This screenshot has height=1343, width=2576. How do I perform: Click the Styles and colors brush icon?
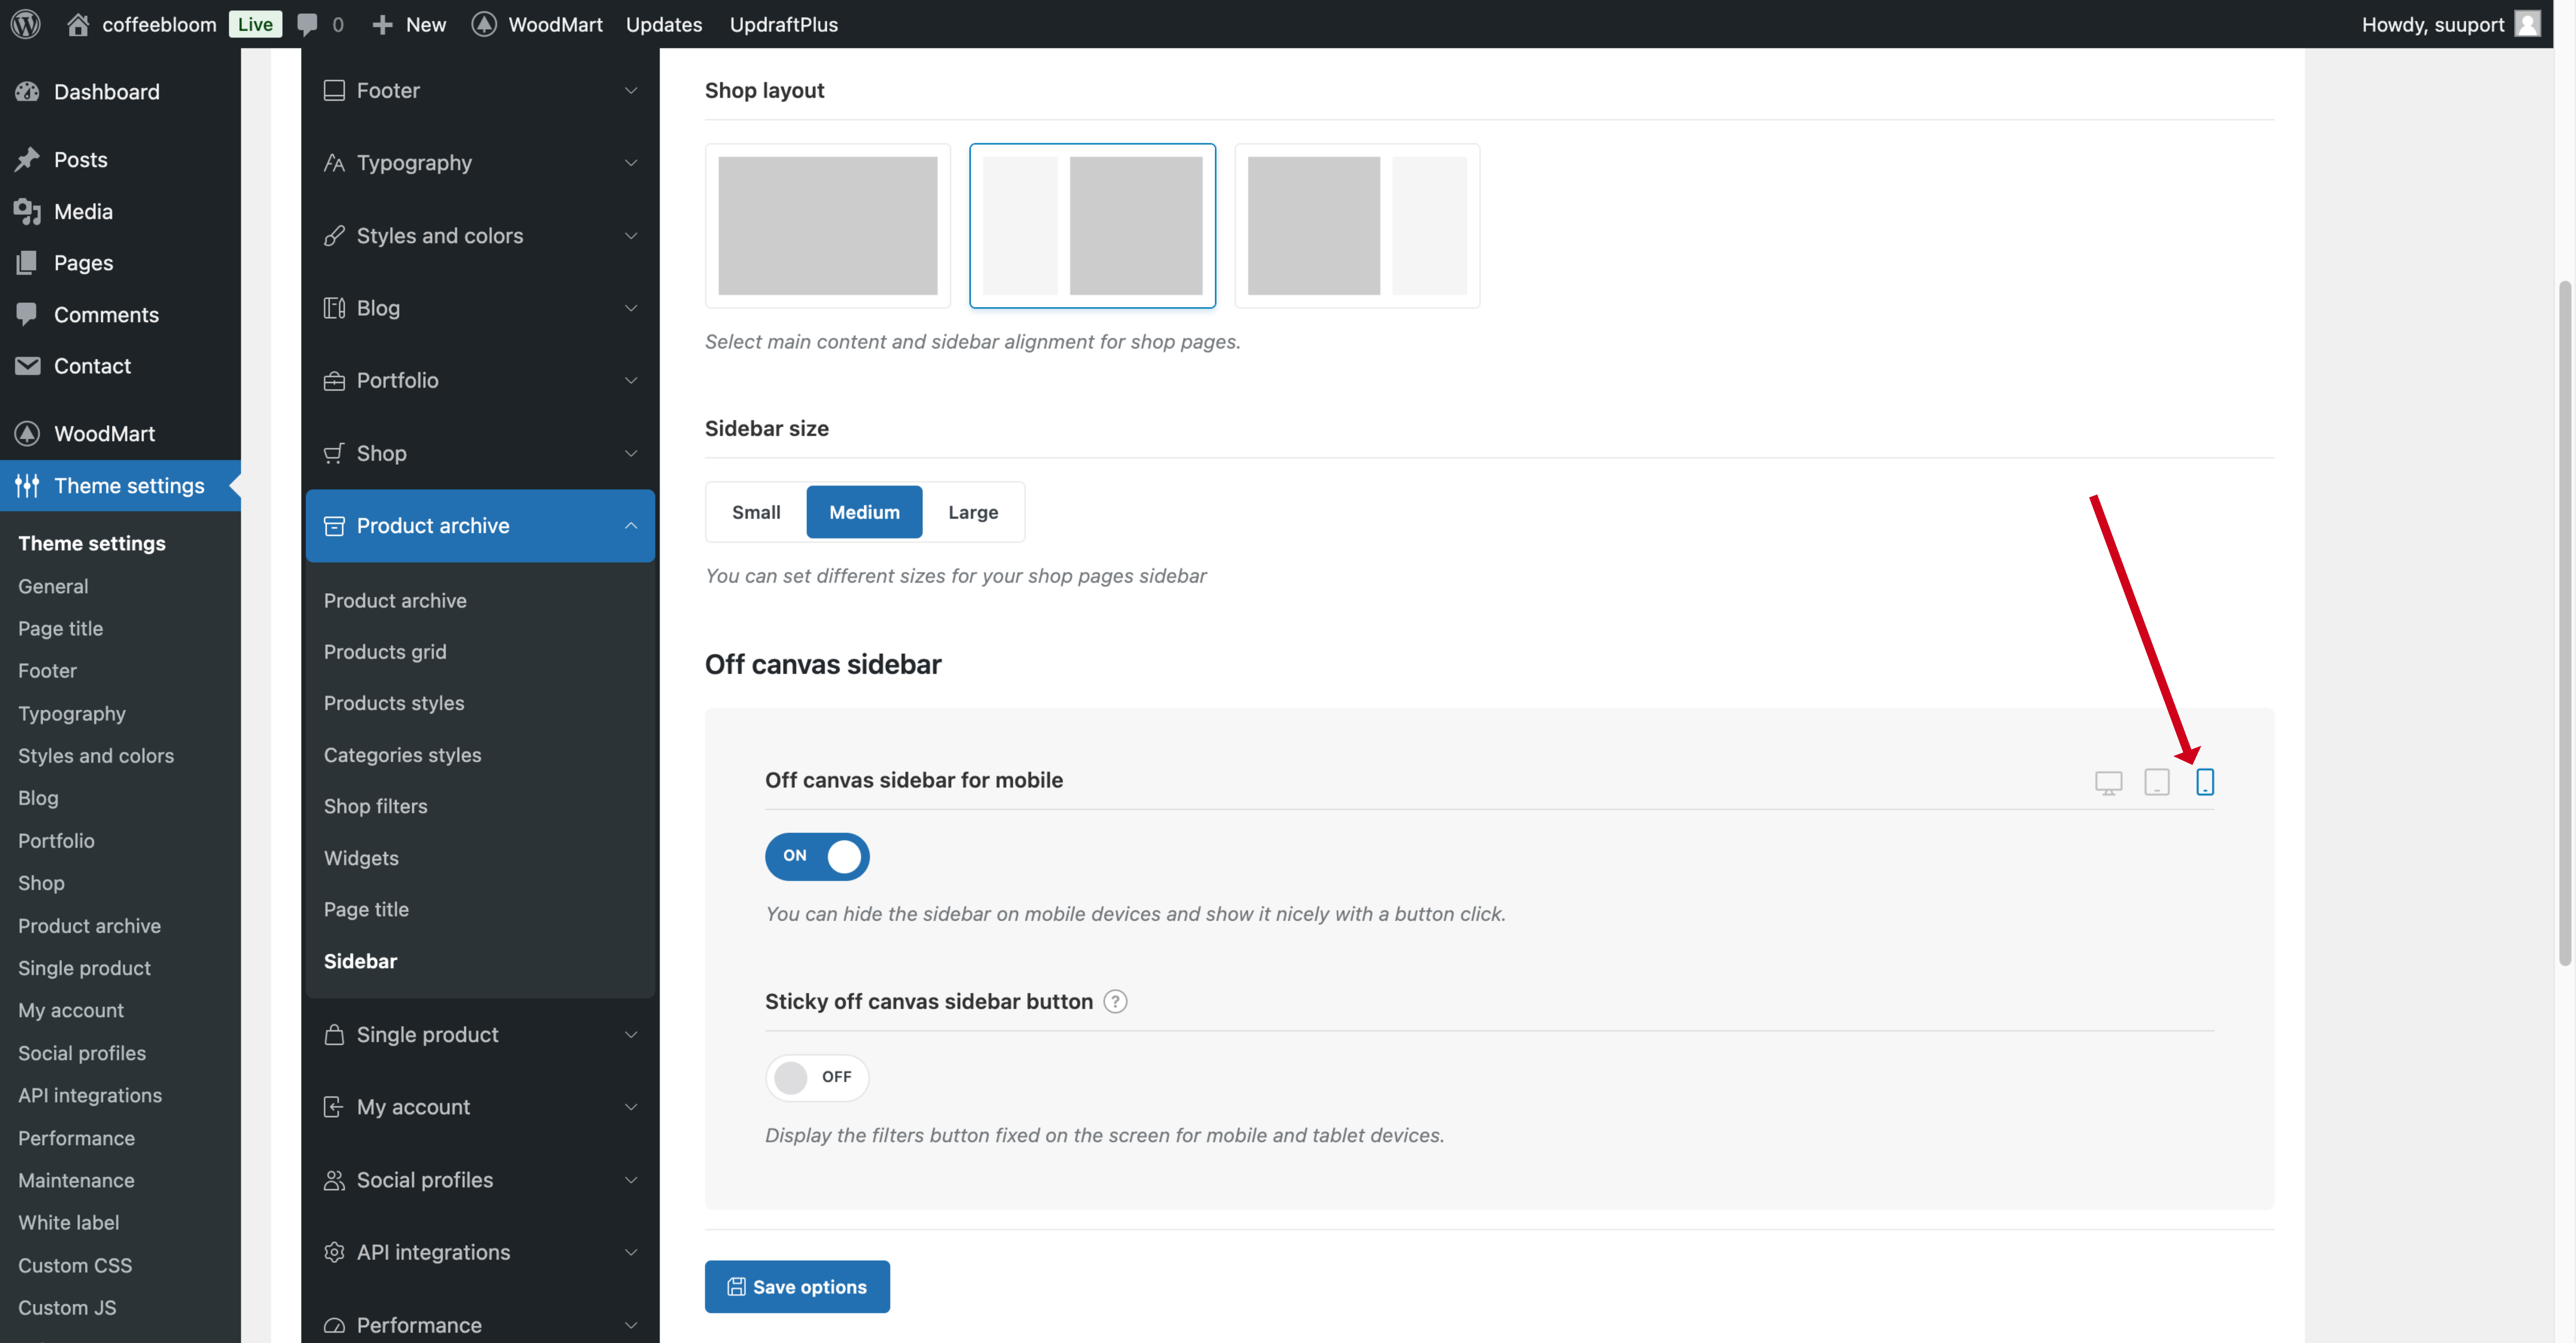334,236
